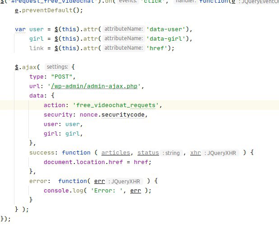The height and width of the screenshot is (225, 279).
Task: Click the 'link' variable declaration name
Action: point(37,48)
